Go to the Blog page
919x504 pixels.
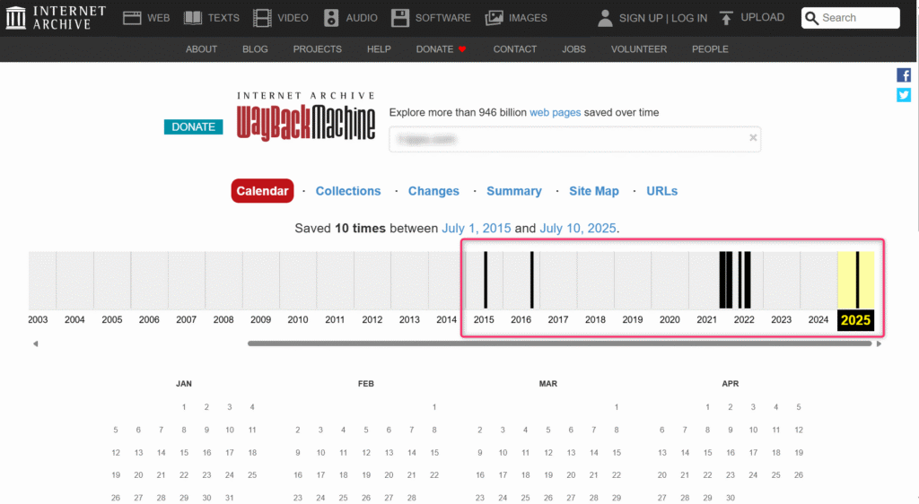click(x=255, y=49)
